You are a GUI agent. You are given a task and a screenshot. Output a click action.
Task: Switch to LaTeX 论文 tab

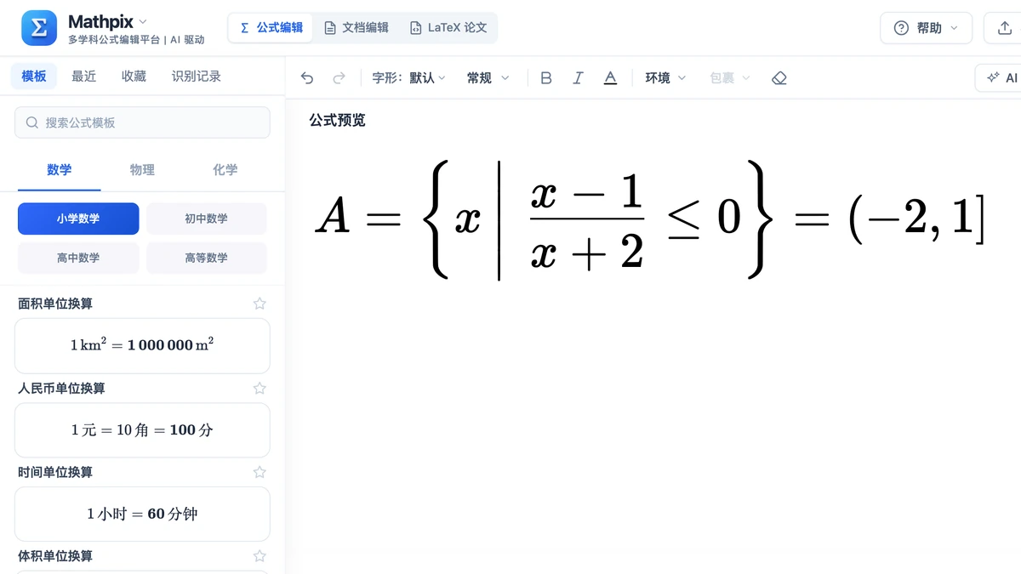point(448,27)
